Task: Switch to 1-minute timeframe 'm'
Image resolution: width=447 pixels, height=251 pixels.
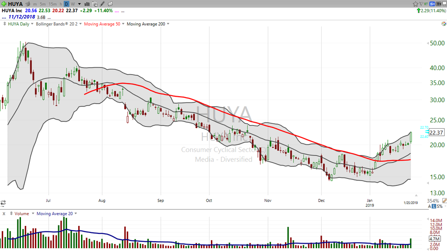Action: pyautogui.click(x=35, y=4)
